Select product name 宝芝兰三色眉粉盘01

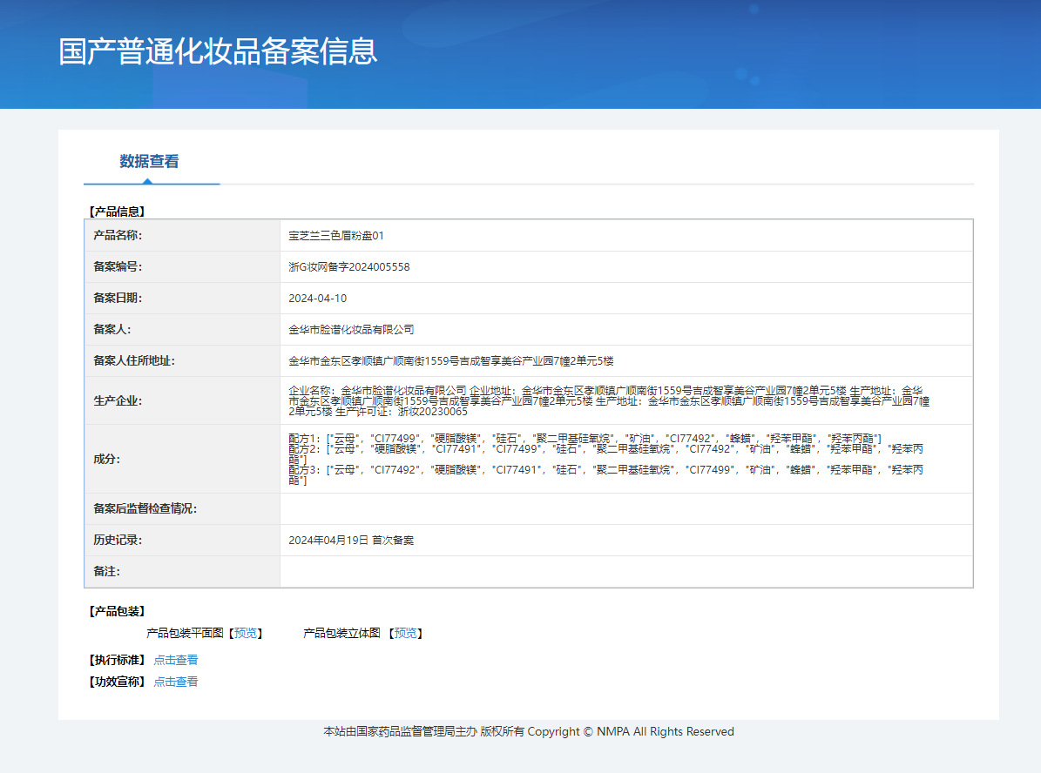(x=336, y=236)
